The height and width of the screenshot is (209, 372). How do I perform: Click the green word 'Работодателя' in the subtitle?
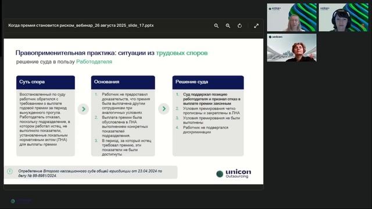(94, 62)
